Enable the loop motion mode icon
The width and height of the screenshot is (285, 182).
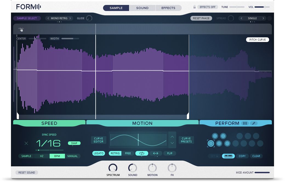[x=142, y=153]
